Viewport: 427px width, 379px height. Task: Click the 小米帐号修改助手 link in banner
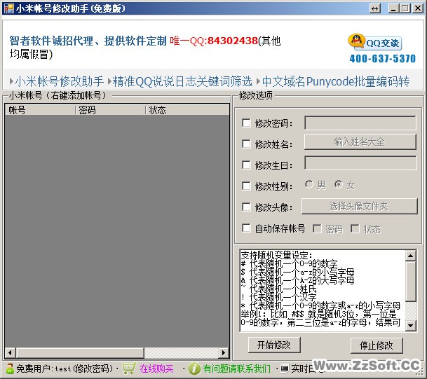59,81
